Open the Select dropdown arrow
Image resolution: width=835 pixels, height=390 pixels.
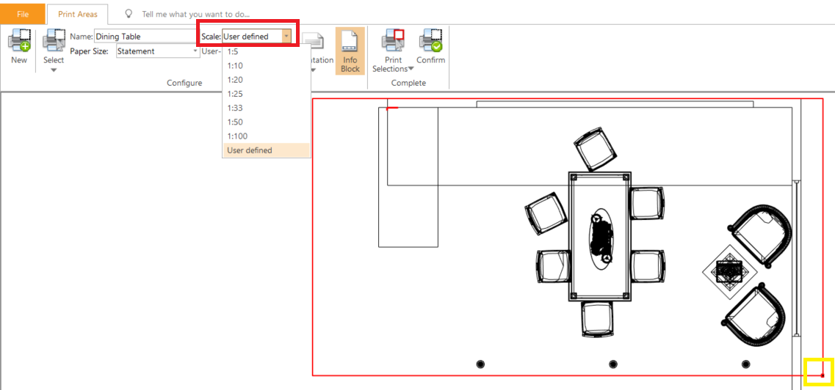coord(54,70)
